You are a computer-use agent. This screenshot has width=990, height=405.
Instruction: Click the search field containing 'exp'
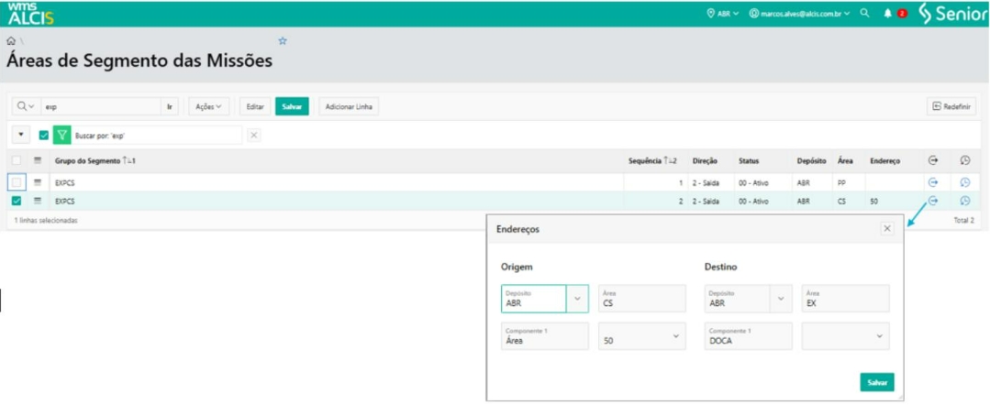tap(101, 106)
